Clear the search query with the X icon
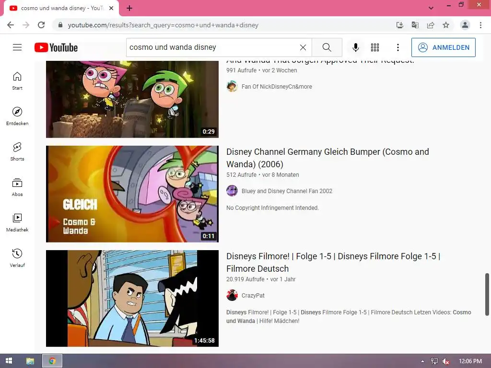 tap(303, 47)
